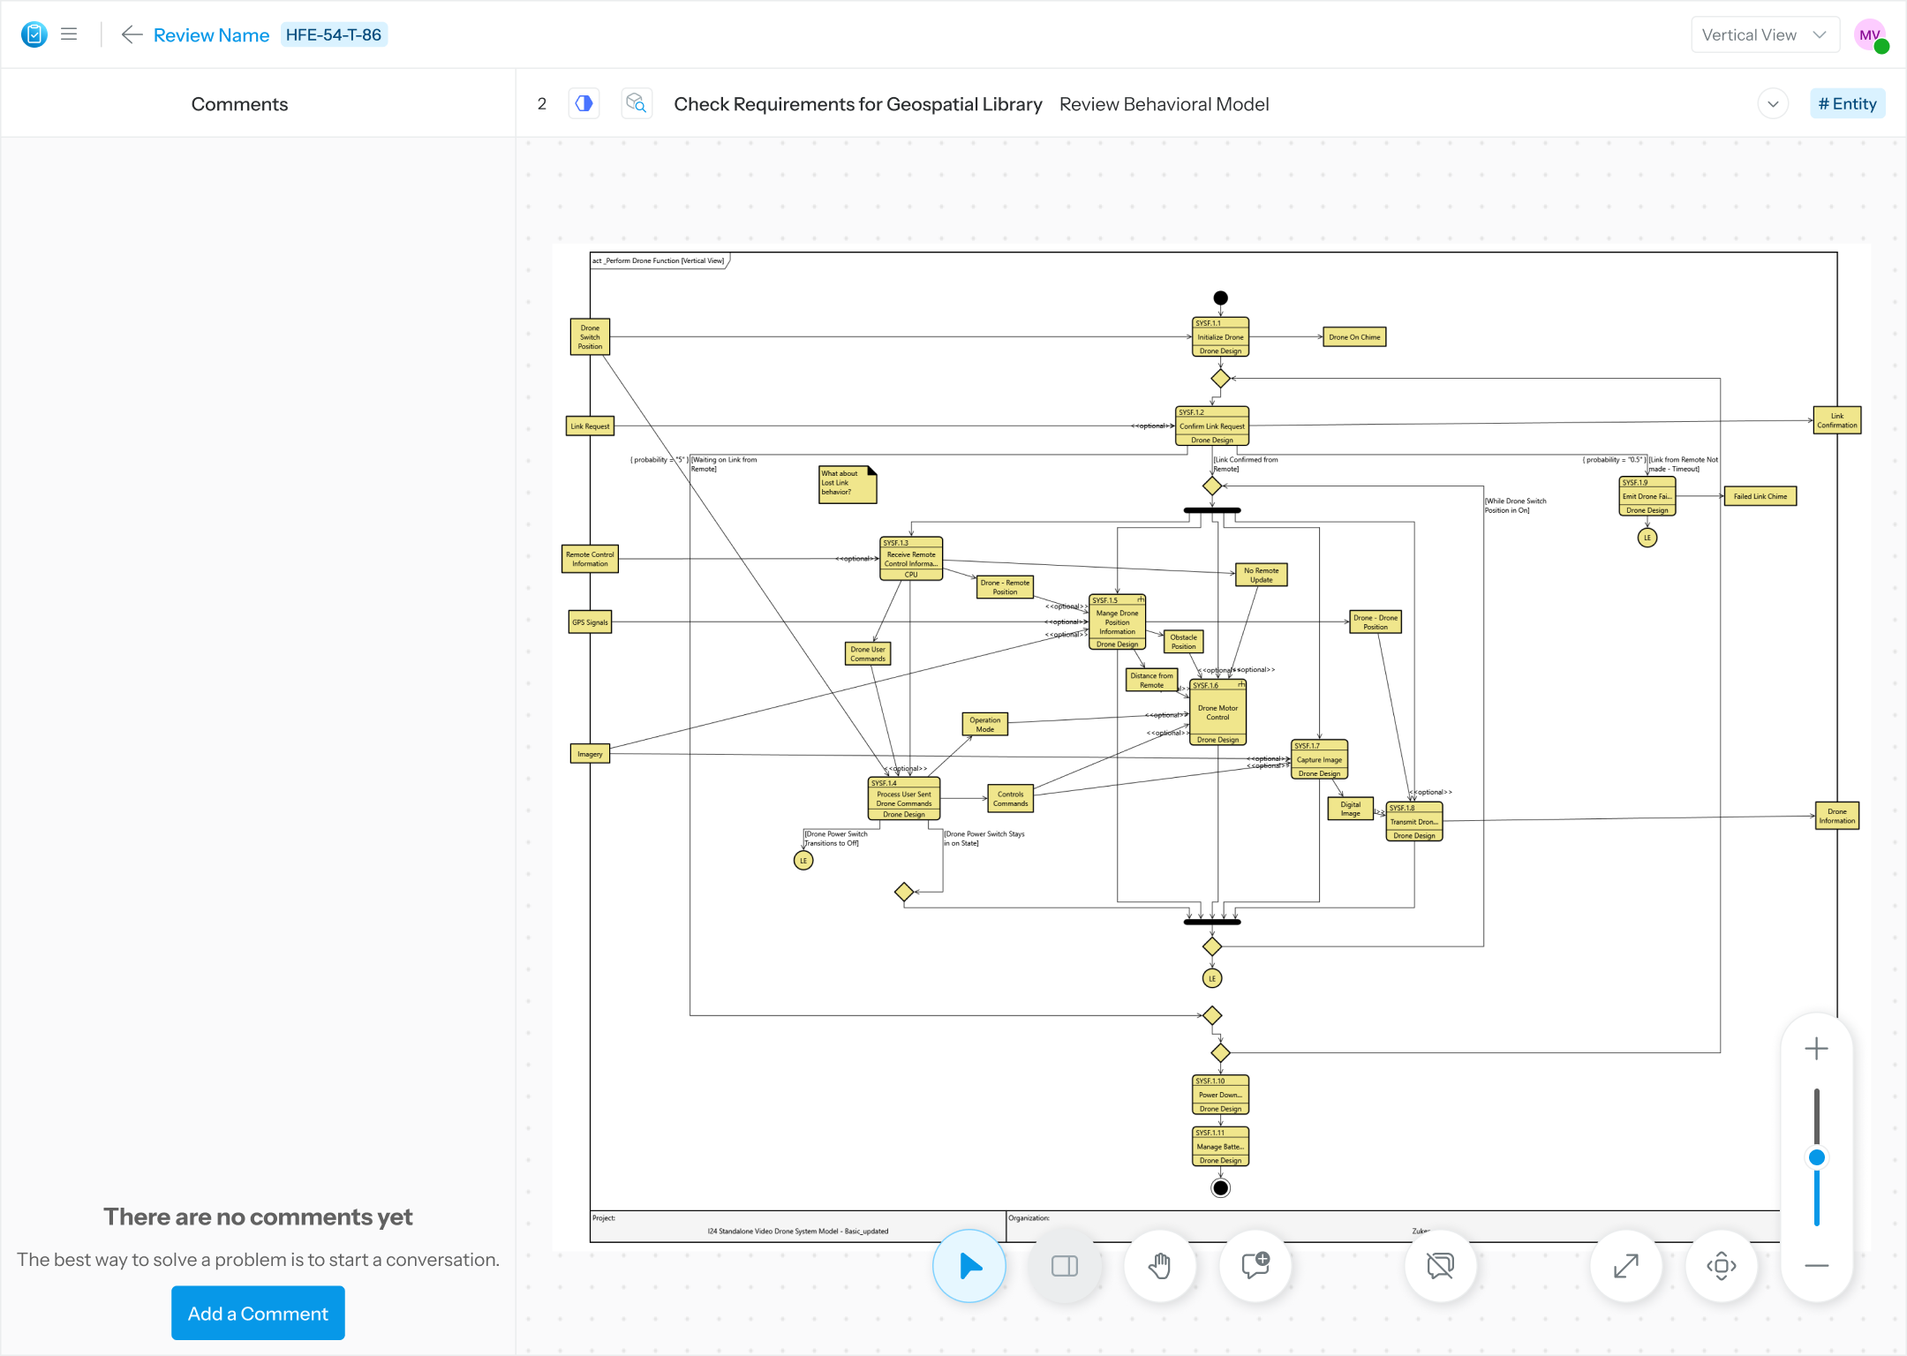Open the hamburger menu

tap(69, 34)
